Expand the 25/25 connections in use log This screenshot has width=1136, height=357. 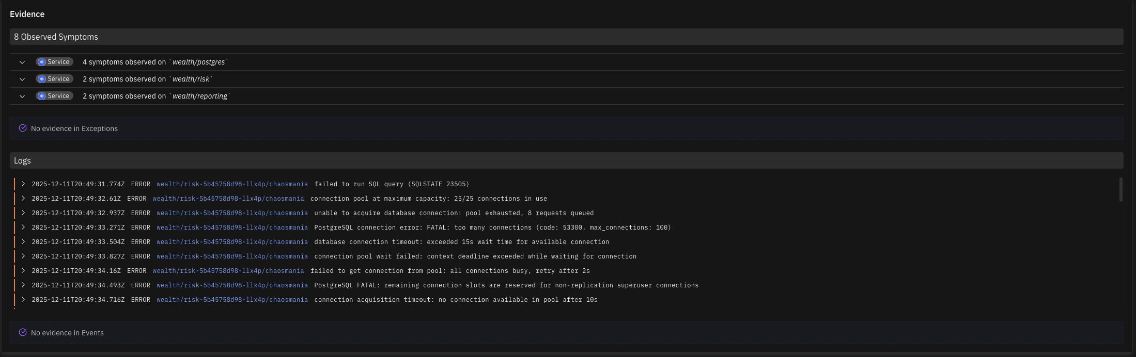(23, 199)
